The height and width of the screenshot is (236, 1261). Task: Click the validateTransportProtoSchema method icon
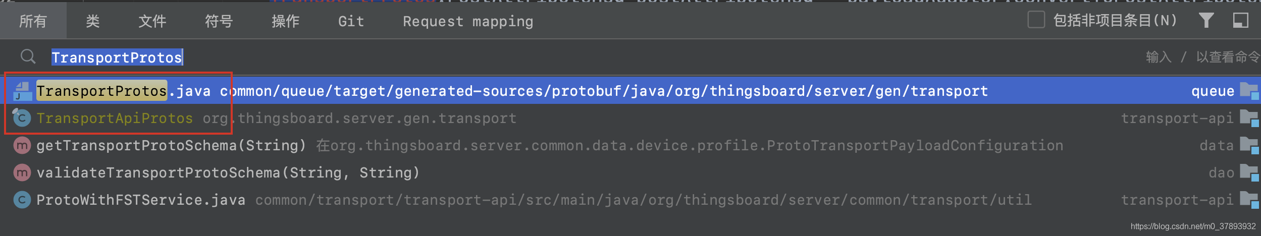(x=22, y=173)
